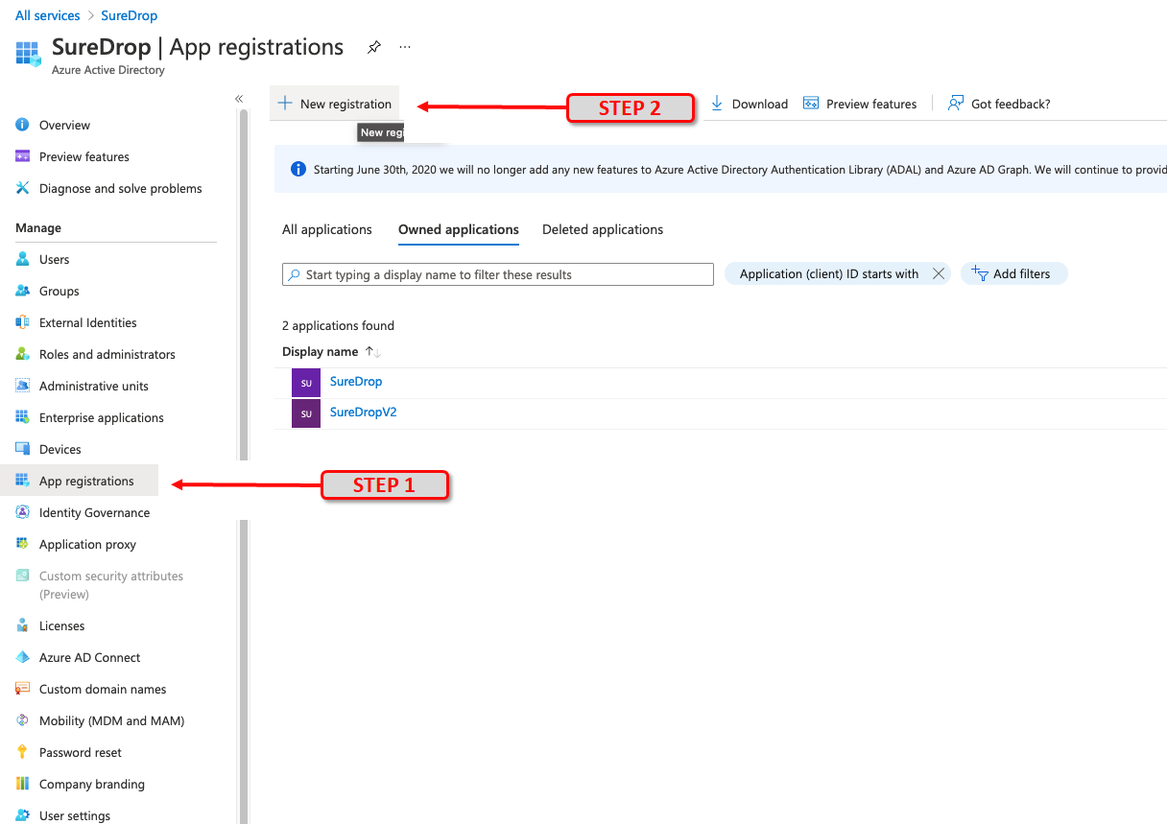
Task: Open the Add filters control
Action: tap(1014, 273)
